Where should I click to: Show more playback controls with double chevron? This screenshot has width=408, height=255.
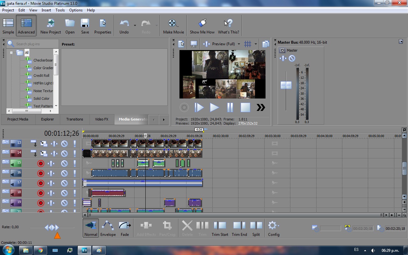pos(261,107)
